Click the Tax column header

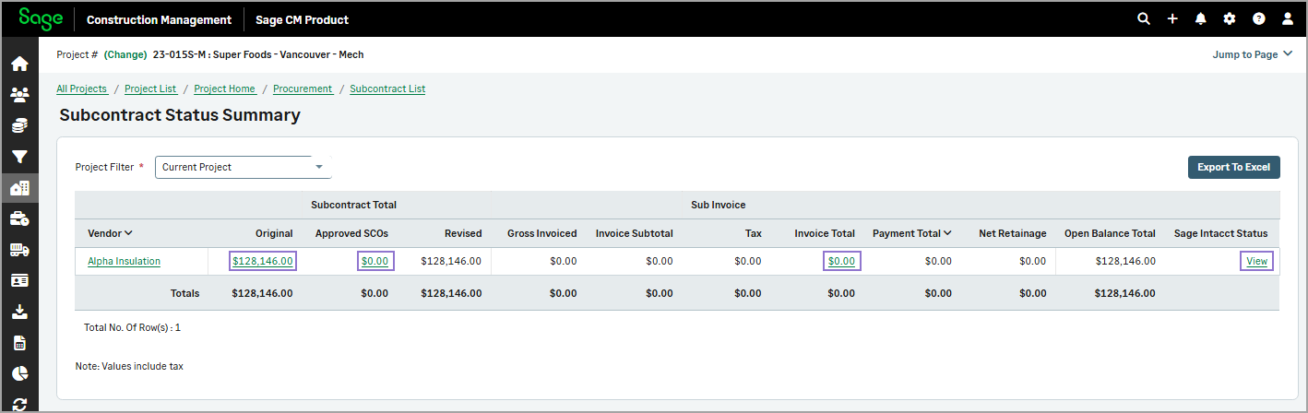coord(754,233)
